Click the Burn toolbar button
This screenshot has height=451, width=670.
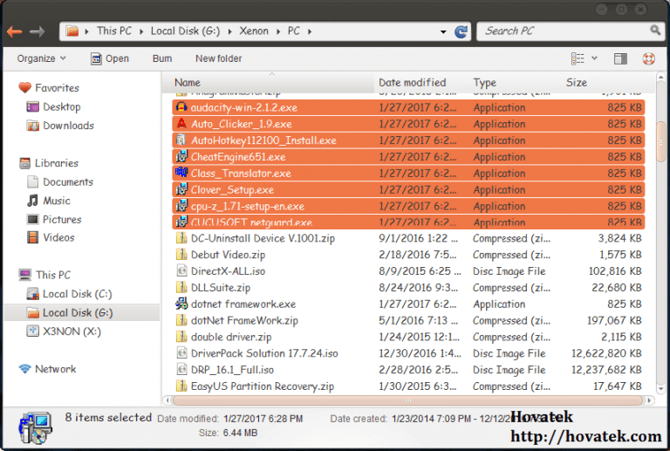click(x=161, y=58)
